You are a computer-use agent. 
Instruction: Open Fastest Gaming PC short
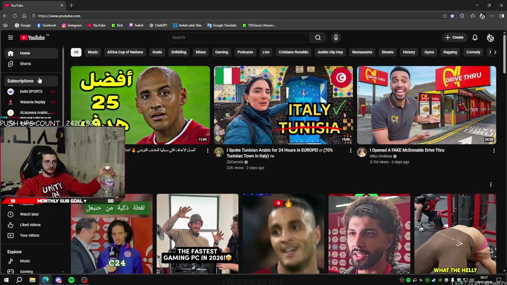[x=197, y=234]
